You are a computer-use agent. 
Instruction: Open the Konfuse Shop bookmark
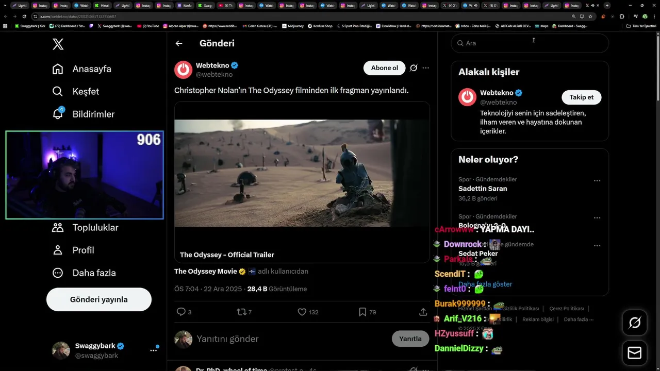click(320, 26)
